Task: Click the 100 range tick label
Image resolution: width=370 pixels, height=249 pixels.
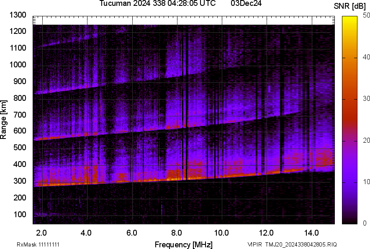Action: [20, 214]
